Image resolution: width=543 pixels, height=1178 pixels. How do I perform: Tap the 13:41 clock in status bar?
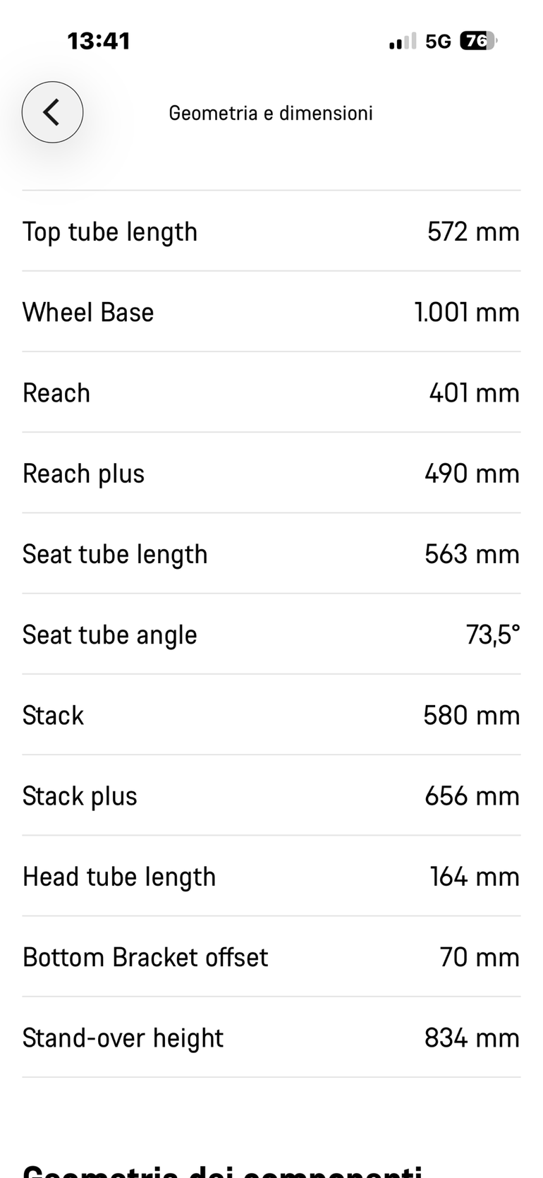pos(99,41)
